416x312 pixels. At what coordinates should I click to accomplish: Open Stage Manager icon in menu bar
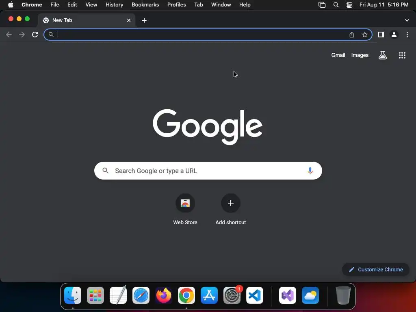tap(322, 5)
